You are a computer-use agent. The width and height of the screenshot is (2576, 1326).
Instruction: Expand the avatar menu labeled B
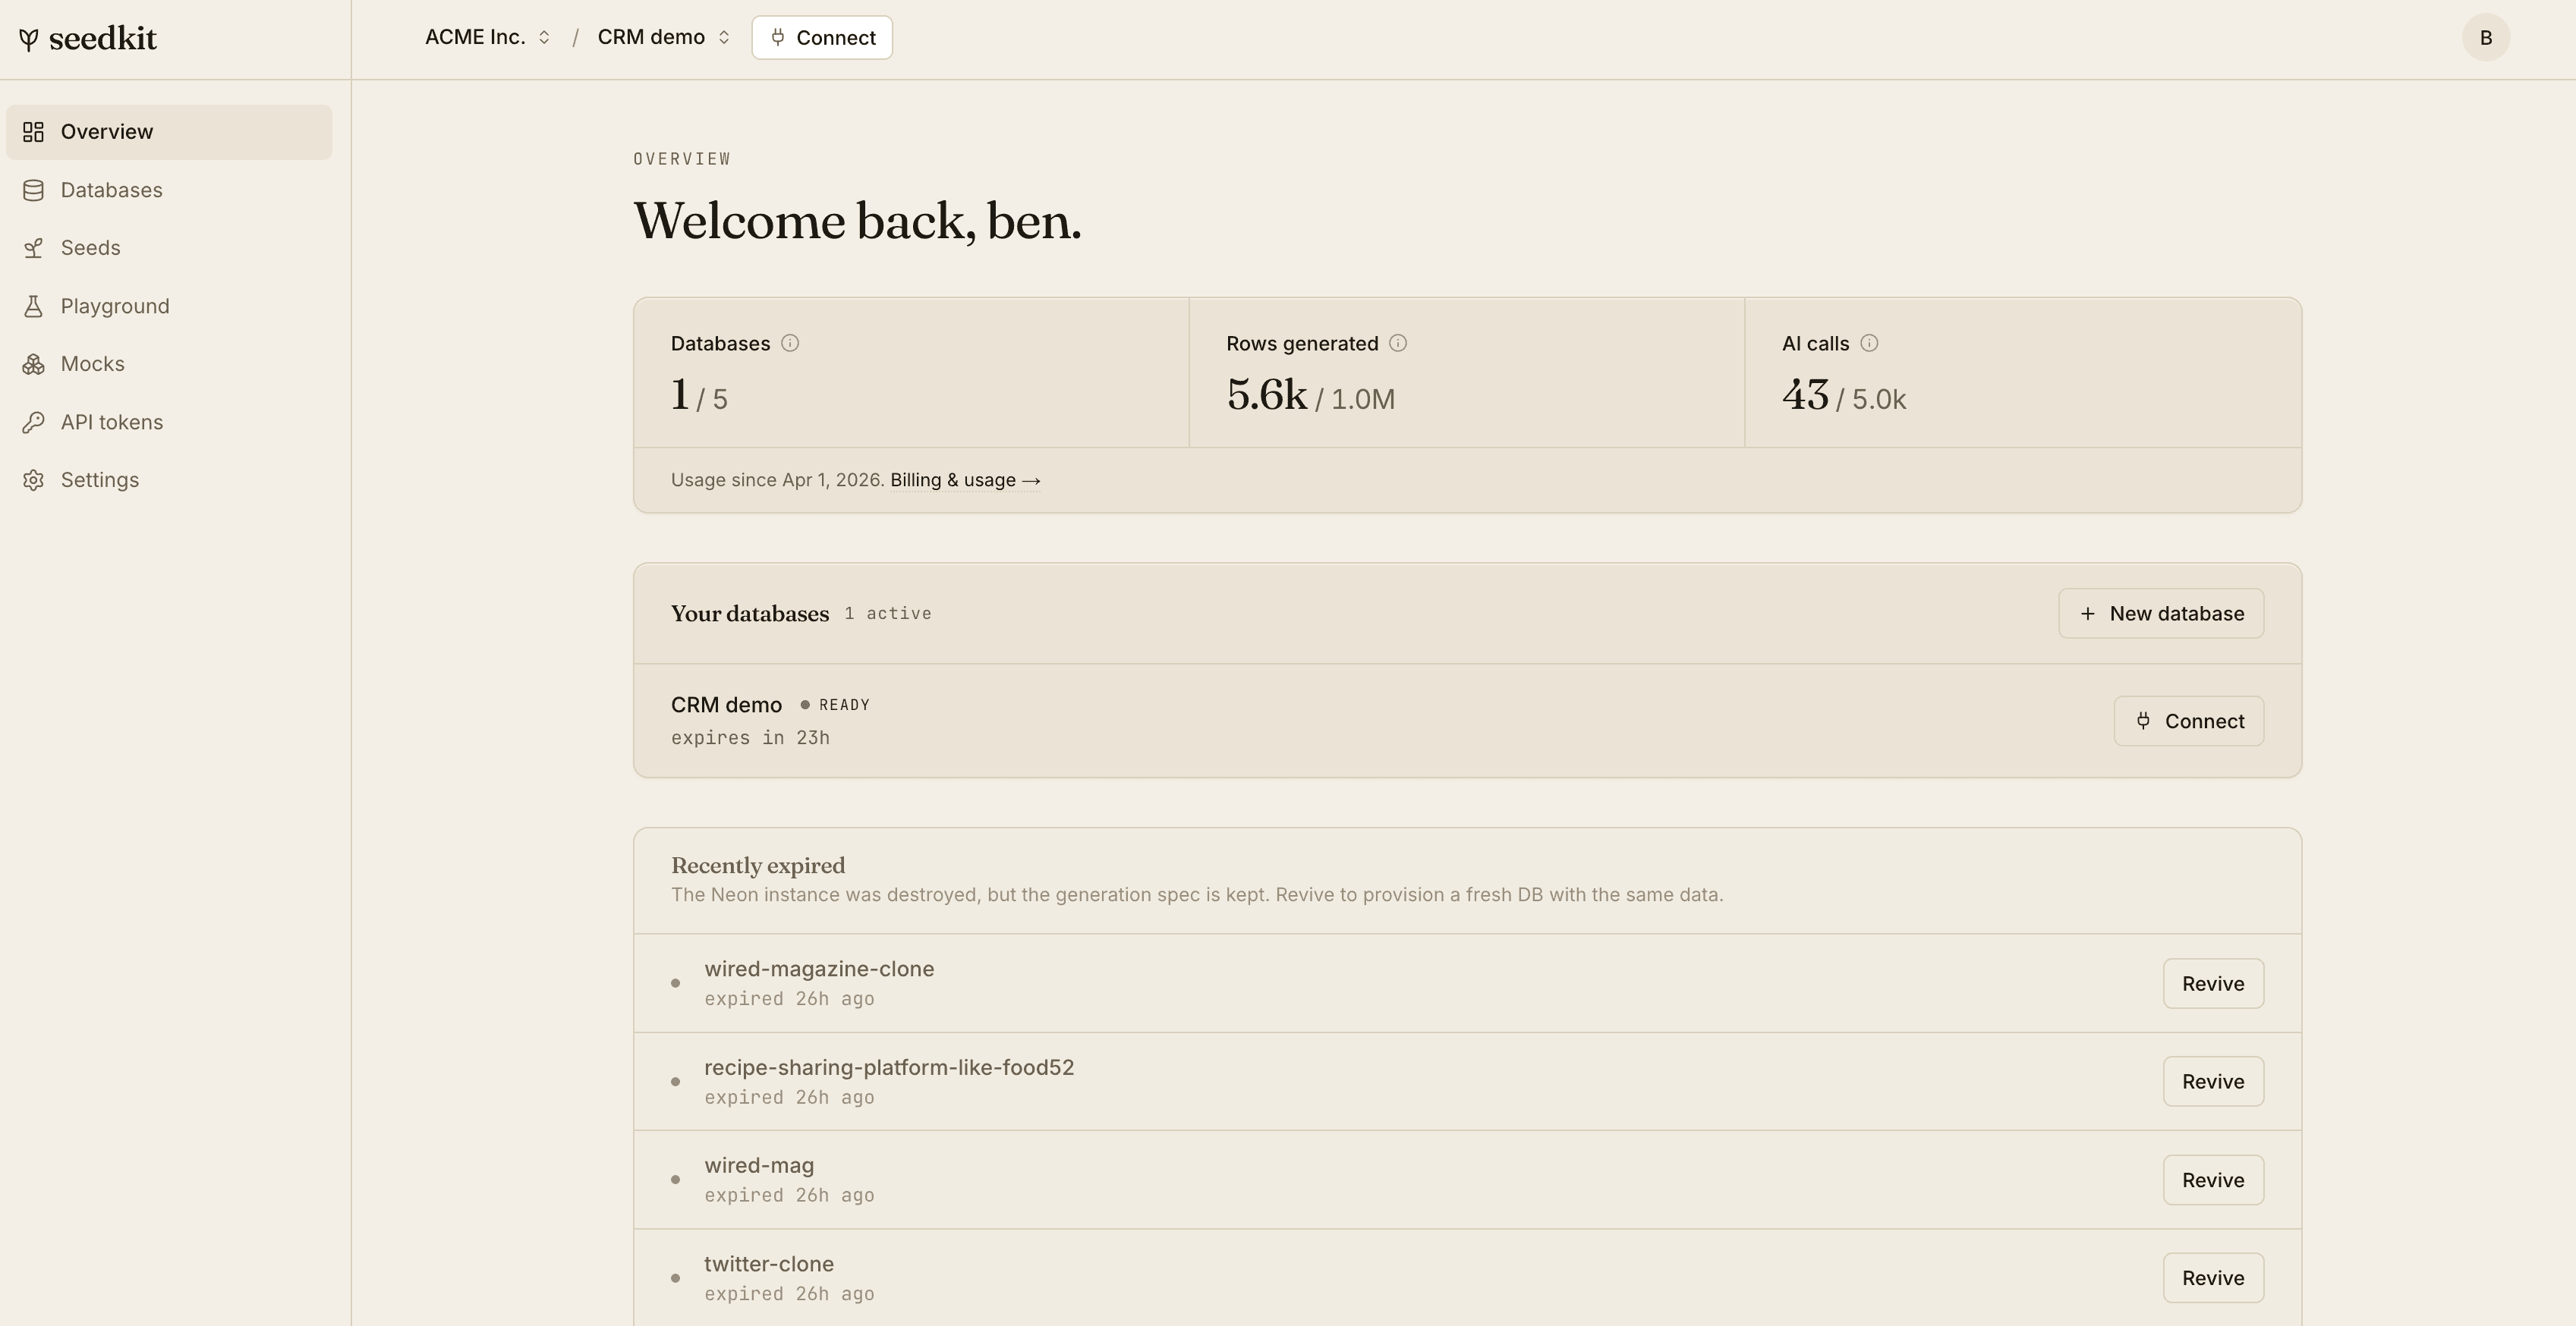tap(2485, 37)
